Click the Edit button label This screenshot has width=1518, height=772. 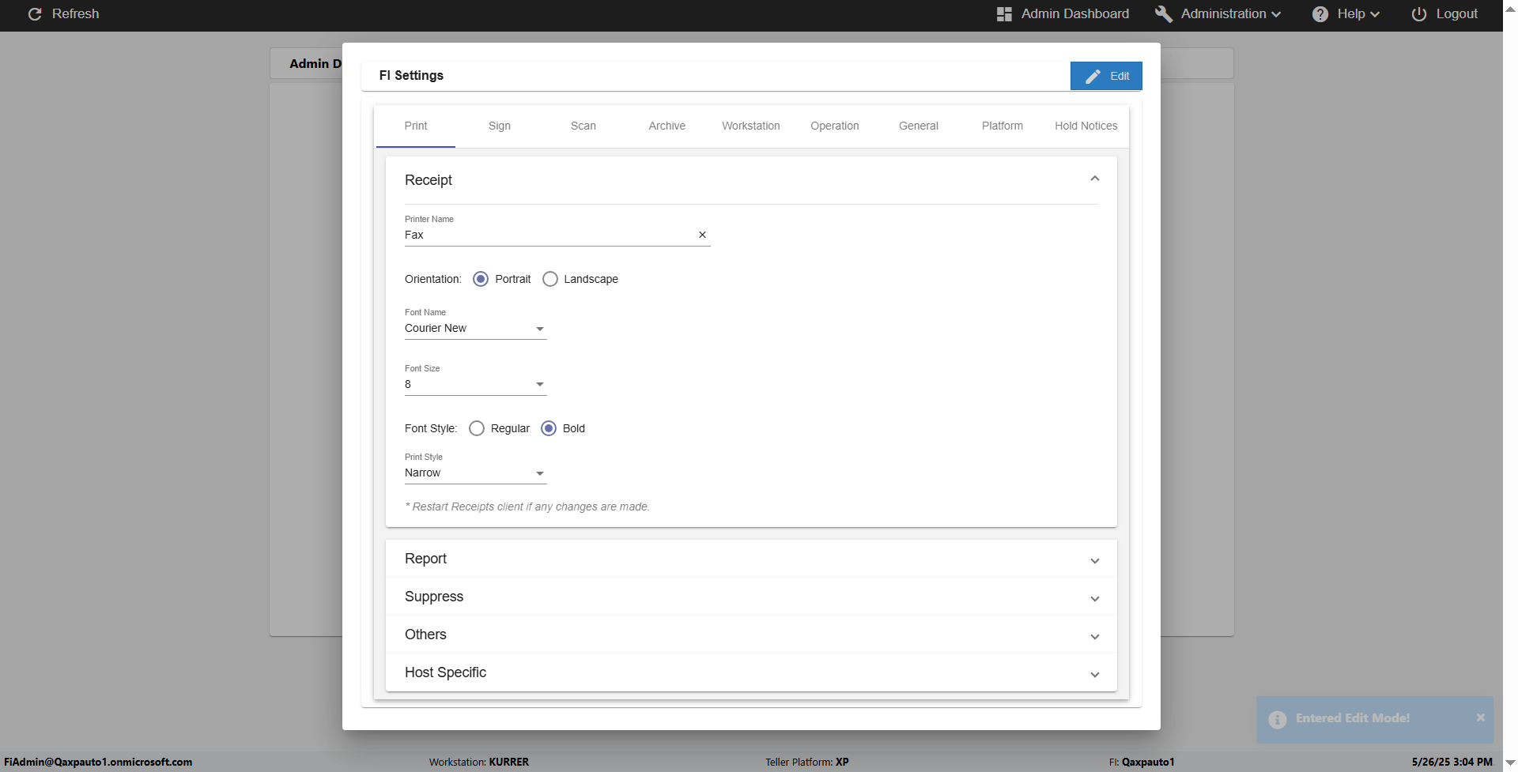click(1120, 77)
